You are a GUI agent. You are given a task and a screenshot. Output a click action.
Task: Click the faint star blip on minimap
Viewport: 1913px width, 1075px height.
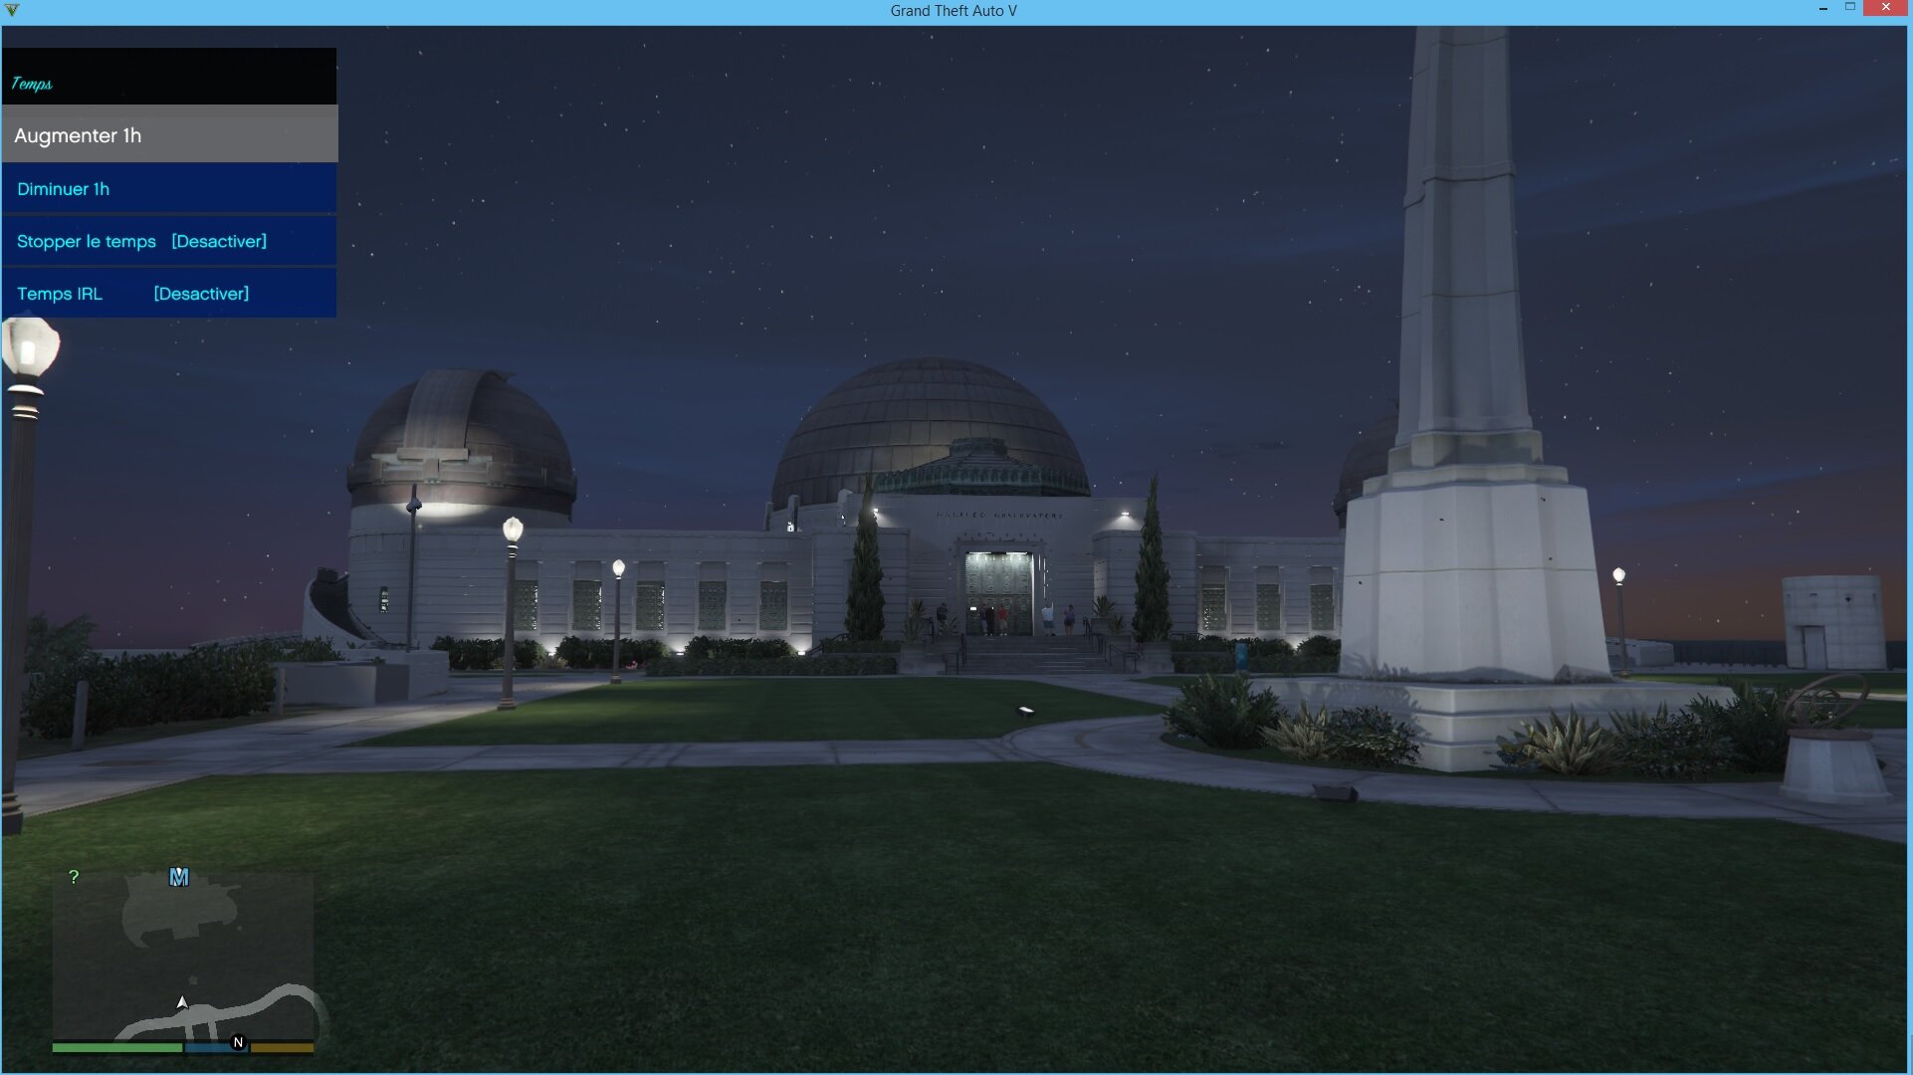pyautogui.click(x=193, y=980)
